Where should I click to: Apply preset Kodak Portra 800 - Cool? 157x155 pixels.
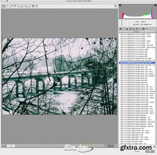tap(137, 111)
